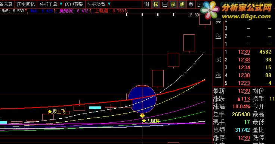Click the ★大胆搏 signal label
Screen dimensions: 275x144
click(151, 121)
